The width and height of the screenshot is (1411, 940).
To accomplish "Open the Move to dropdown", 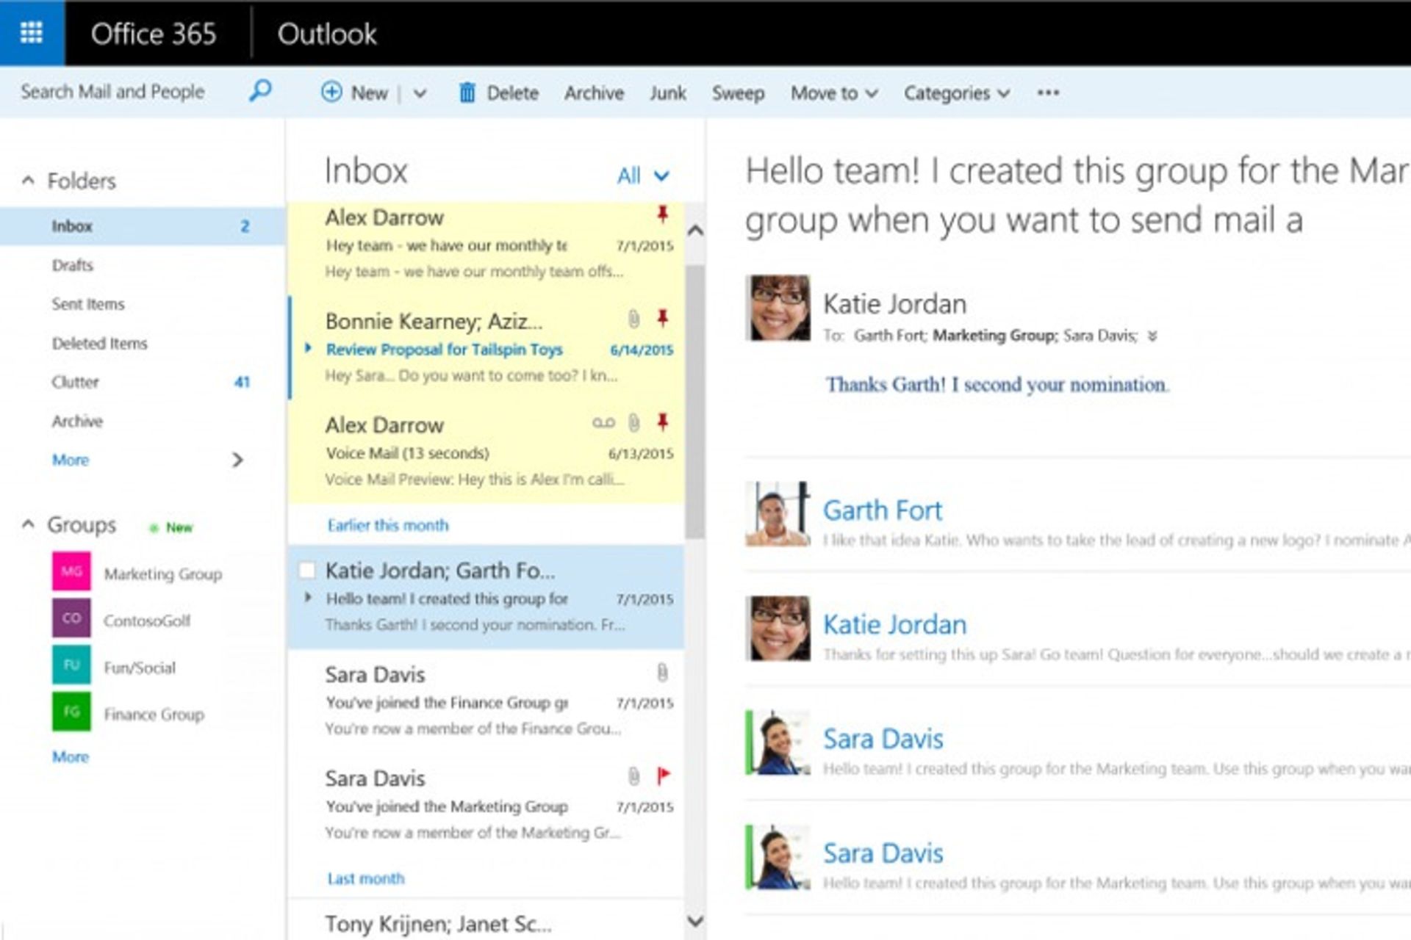I will click(833, 93).
